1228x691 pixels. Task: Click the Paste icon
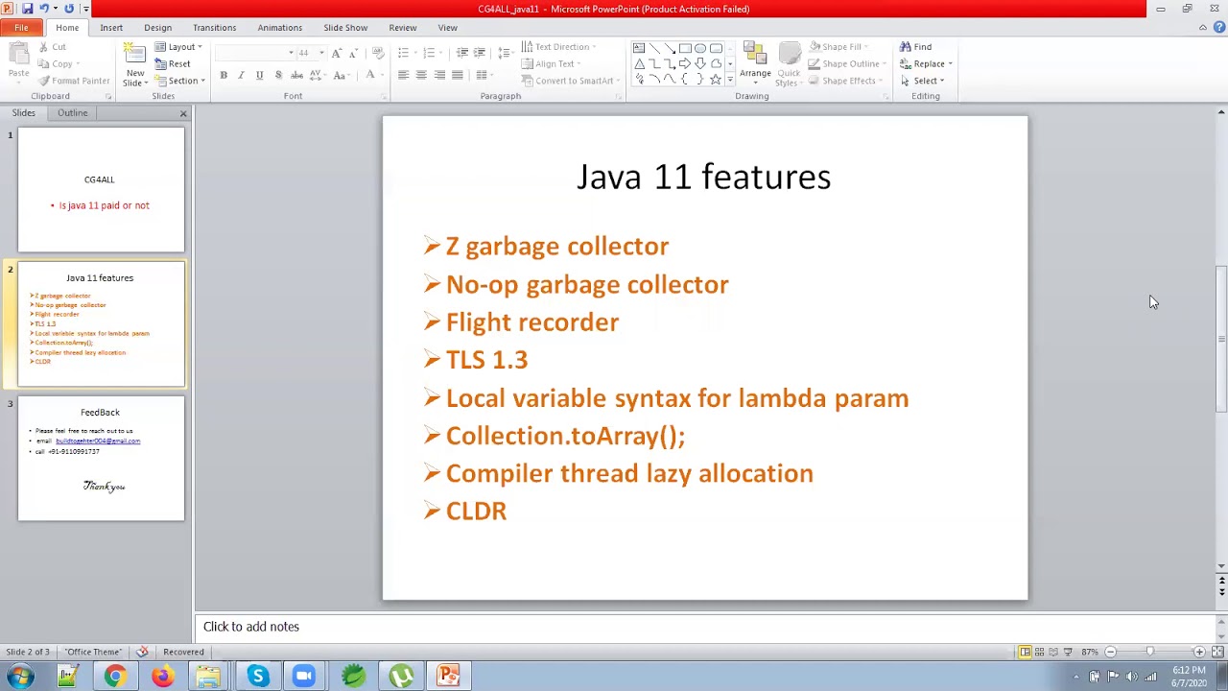pyautogui.click(x=18, y=55)
